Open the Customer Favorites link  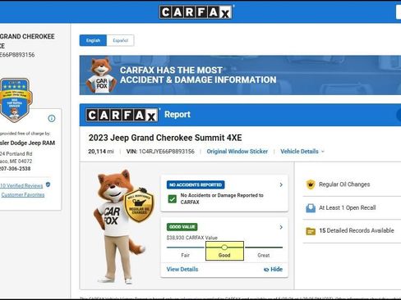[23, 195]
